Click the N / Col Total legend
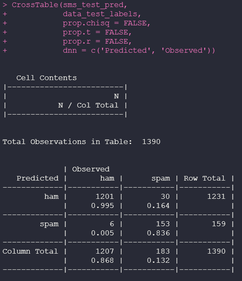The image size is (242, 281). [x=88, y=105]
